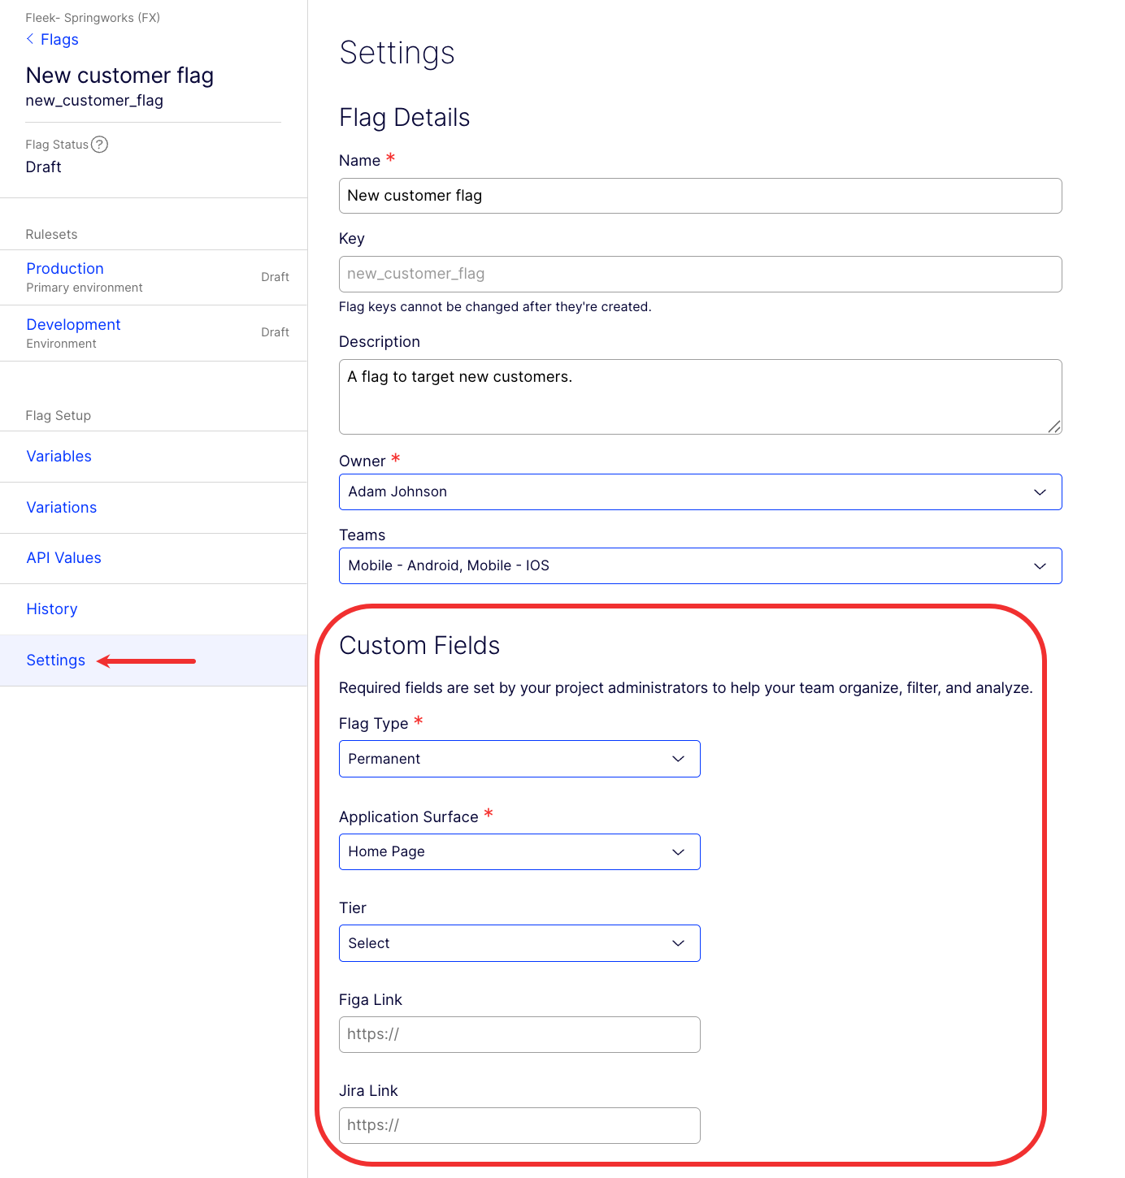The image size is (1125, 1178).
Task: Click the Flag Status help question-mark icon
Action: (x=99, y=145)
